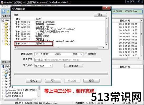Screen dimensions: 144x105
Task: Click the 便捷启动 button
Action: 74,66
